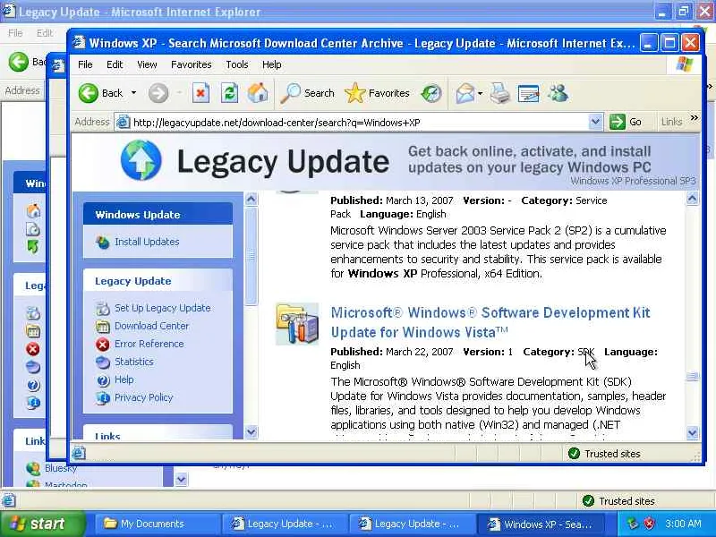Image resolution: width=716 pixels, height=537 pixels.
Task: Click the 3:00 AM system clock
Action: click(x=683, y=524)
